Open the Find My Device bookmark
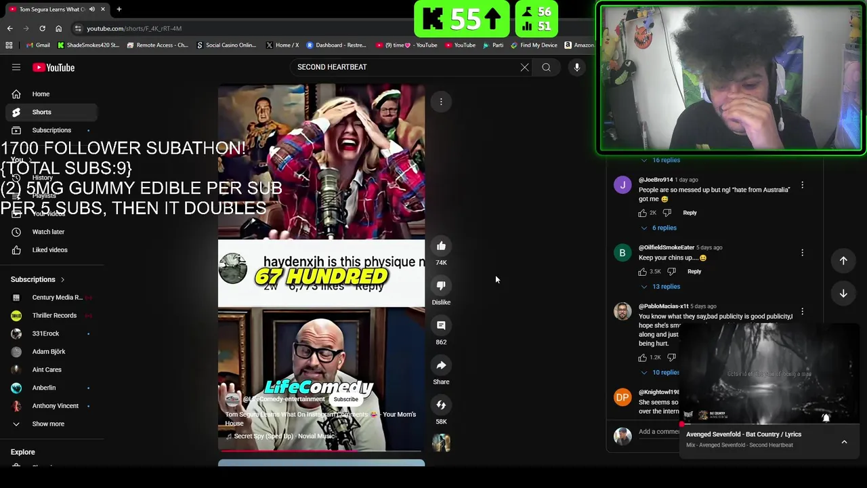867x488 pixels. click(x=534, y=45)
